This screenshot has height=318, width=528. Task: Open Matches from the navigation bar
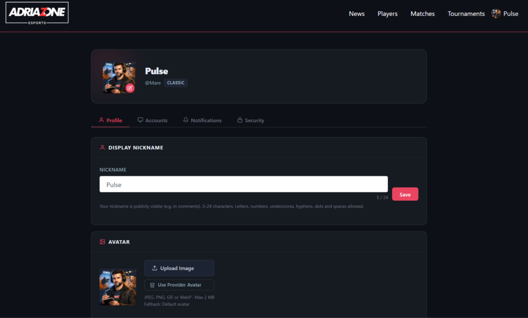click(422, 14)
